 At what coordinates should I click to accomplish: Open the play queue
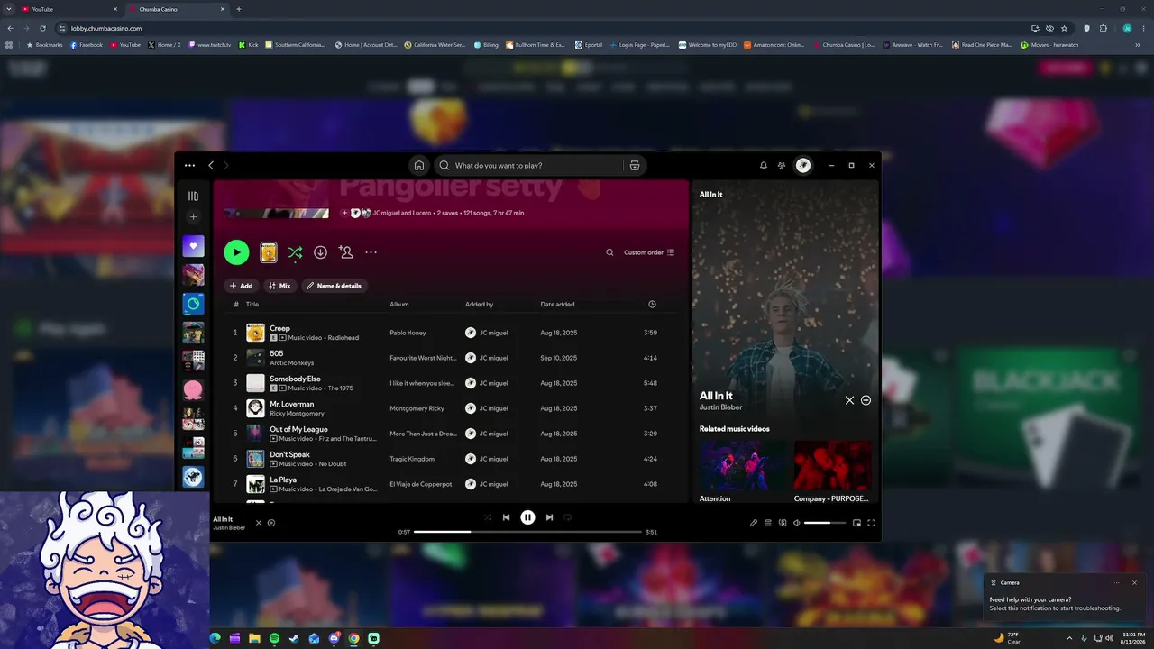(768, 523)
